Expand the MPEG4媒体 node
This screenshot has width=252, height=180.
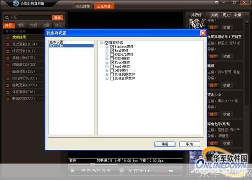(107, 59)
